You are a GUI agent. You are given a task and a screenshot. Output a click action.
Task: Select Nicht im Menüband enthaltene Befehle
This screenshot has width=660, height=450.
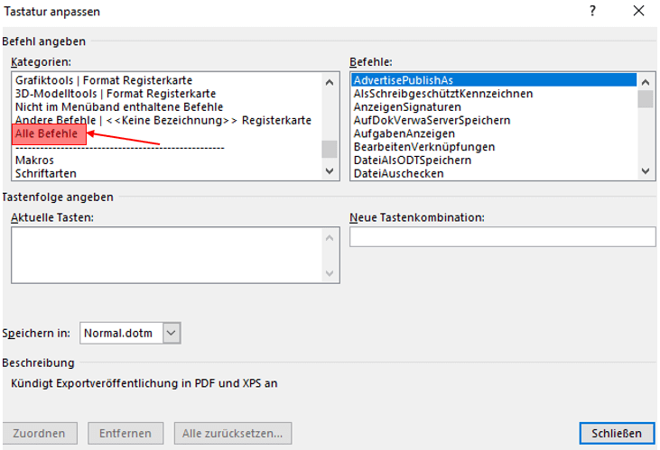coord(118,107)
